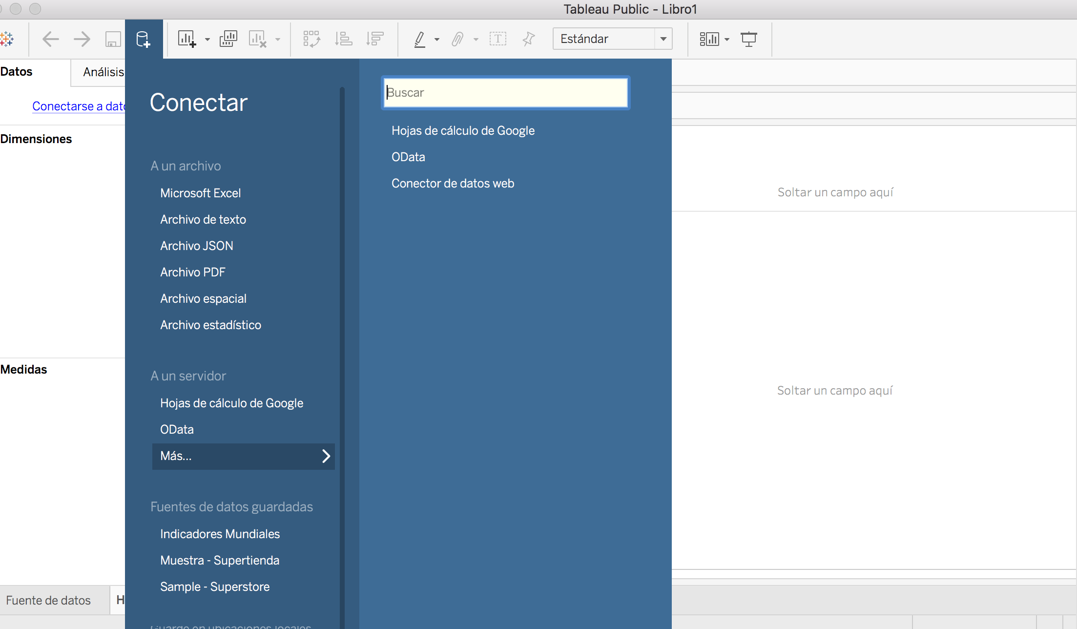Open the Fuente de datos tab
Viewport: 1077px width, 629px height.
click(48, 600)
